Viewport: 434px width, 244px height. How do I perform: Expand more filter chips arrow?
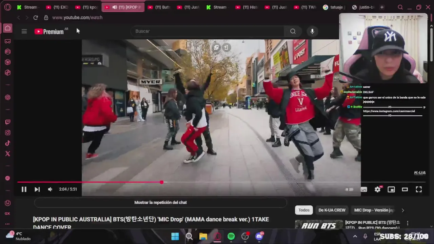(x=403, y=210)
